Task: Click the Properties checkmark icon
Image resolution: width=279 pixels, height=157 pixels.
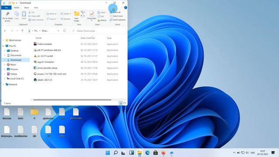Action: pyautogui.click(x=92, y=14)
